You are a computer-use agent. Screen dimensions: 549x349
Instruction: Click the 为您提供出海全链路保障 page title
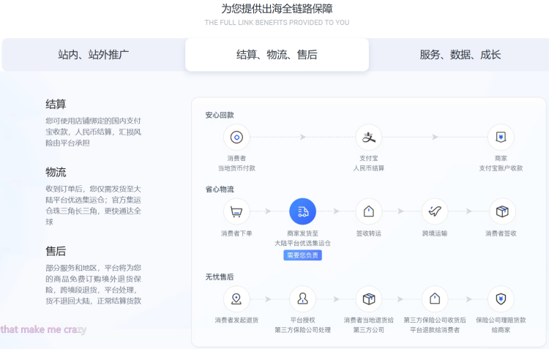tap(277, 8)
